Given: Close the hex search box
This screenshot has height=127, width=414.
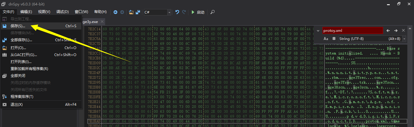Looking at the screenshot, I should coord(403,31).
